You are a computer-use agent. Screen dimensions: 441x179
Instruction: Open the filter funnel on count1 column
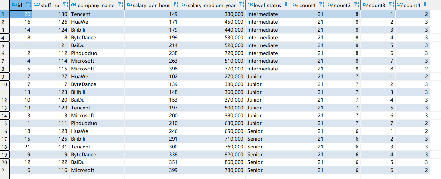(x=321, y=5)
